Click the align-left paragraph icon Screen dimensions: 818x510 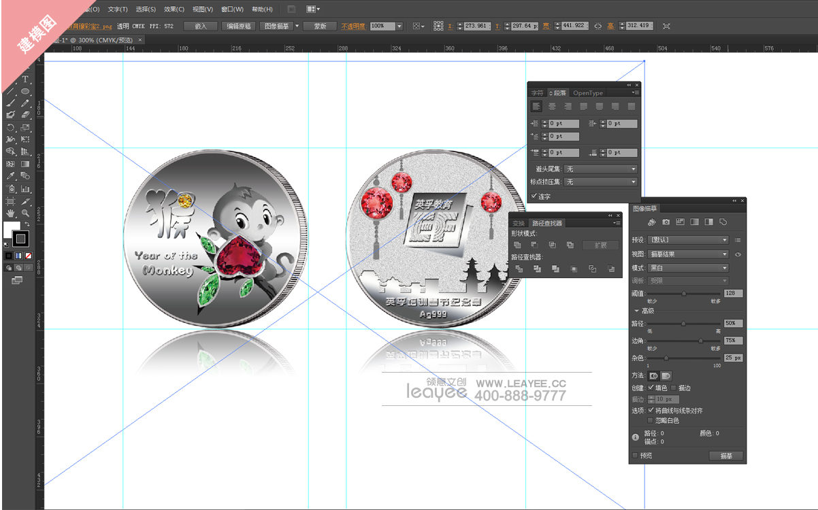pyautogui.click(x=536, y=106)
